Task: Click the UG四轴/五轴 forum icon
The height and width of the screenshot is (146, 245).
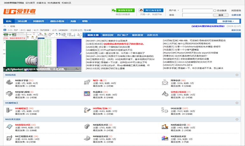Action: pyautogui.click(x=87, y=110)
